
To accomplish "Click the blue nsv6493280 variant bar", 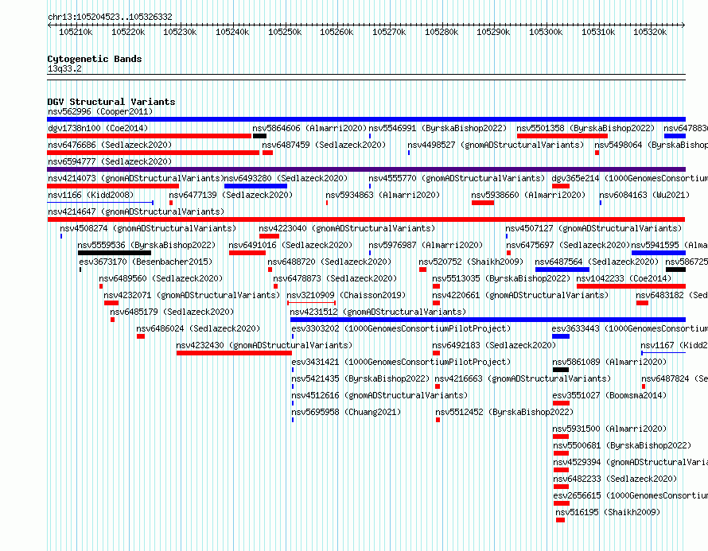I will 255,186.
